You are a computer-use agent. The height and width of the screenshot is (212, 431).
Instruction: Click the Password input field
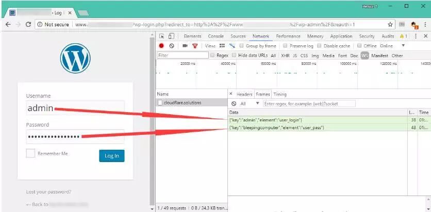[75, 136]
